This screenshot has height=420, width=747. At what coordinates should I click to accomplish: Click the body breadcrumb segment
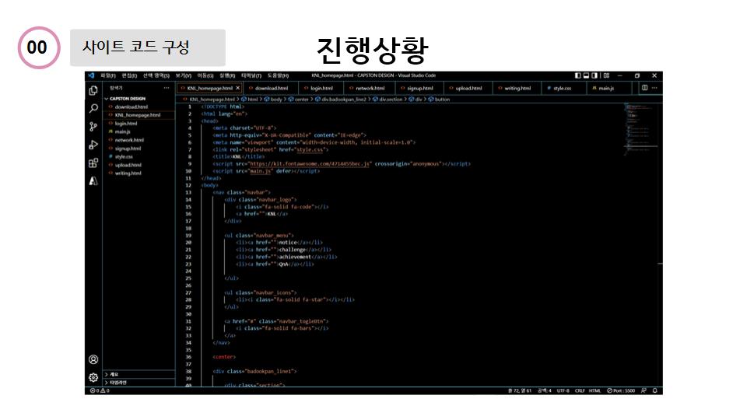click(273, 100)
